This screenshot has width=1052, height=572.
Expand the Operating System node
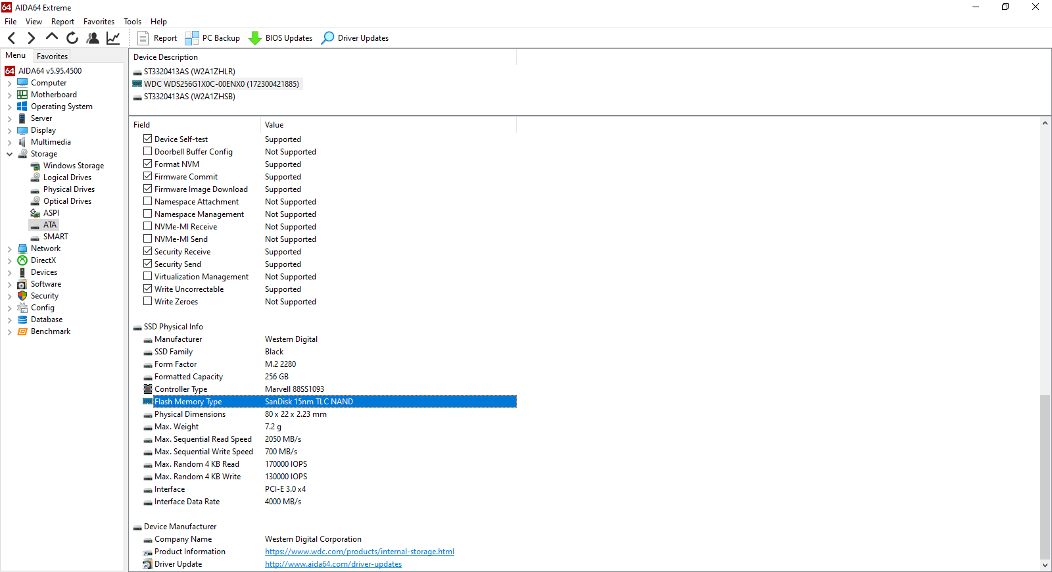(x=9, y=107)
